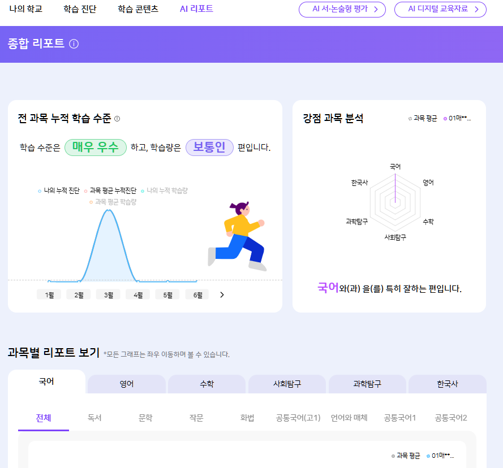503x468 pixels.
Task: Click arrow icon in AI 서·논술형 평가 button
Action: pos(376,10)
